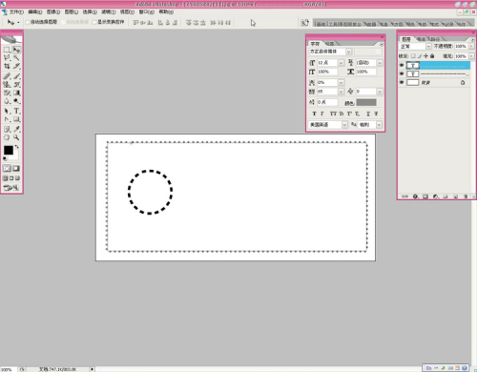Select the Brush tool
The image size is (477, 372).
coord(16,76)
